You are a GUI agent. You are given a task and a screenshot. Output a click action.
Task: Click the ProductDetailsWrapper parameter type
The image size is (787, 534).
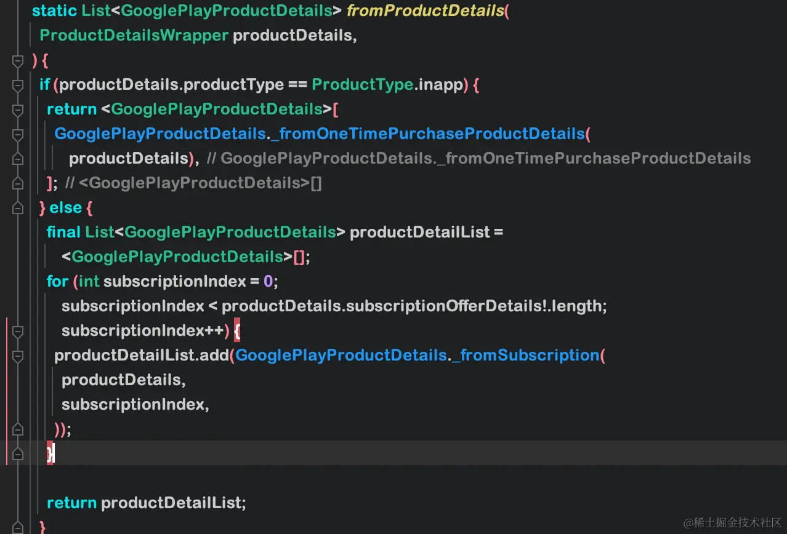click(x=134, y=35)
